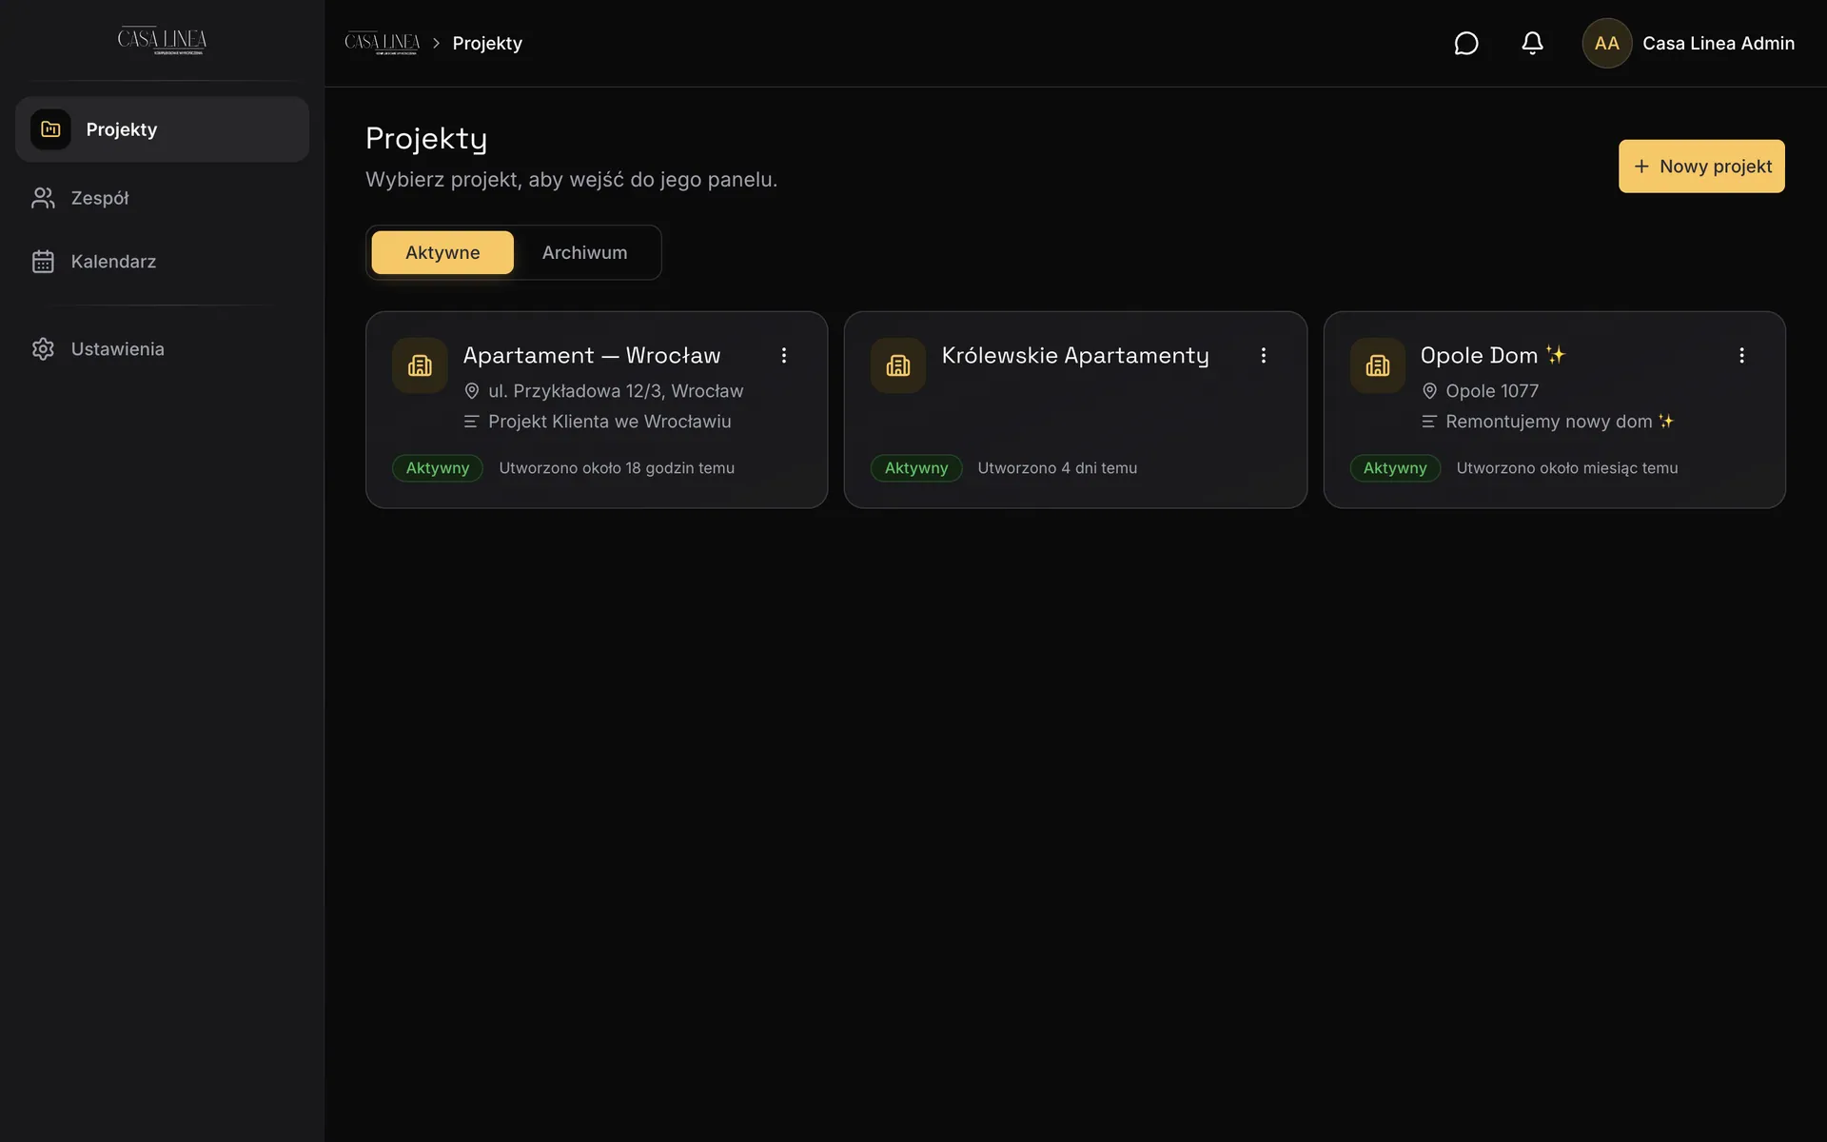Select the Projekty sidebar item
Viewport: 1827px width, 1142px height.
[x=162, y=129]
